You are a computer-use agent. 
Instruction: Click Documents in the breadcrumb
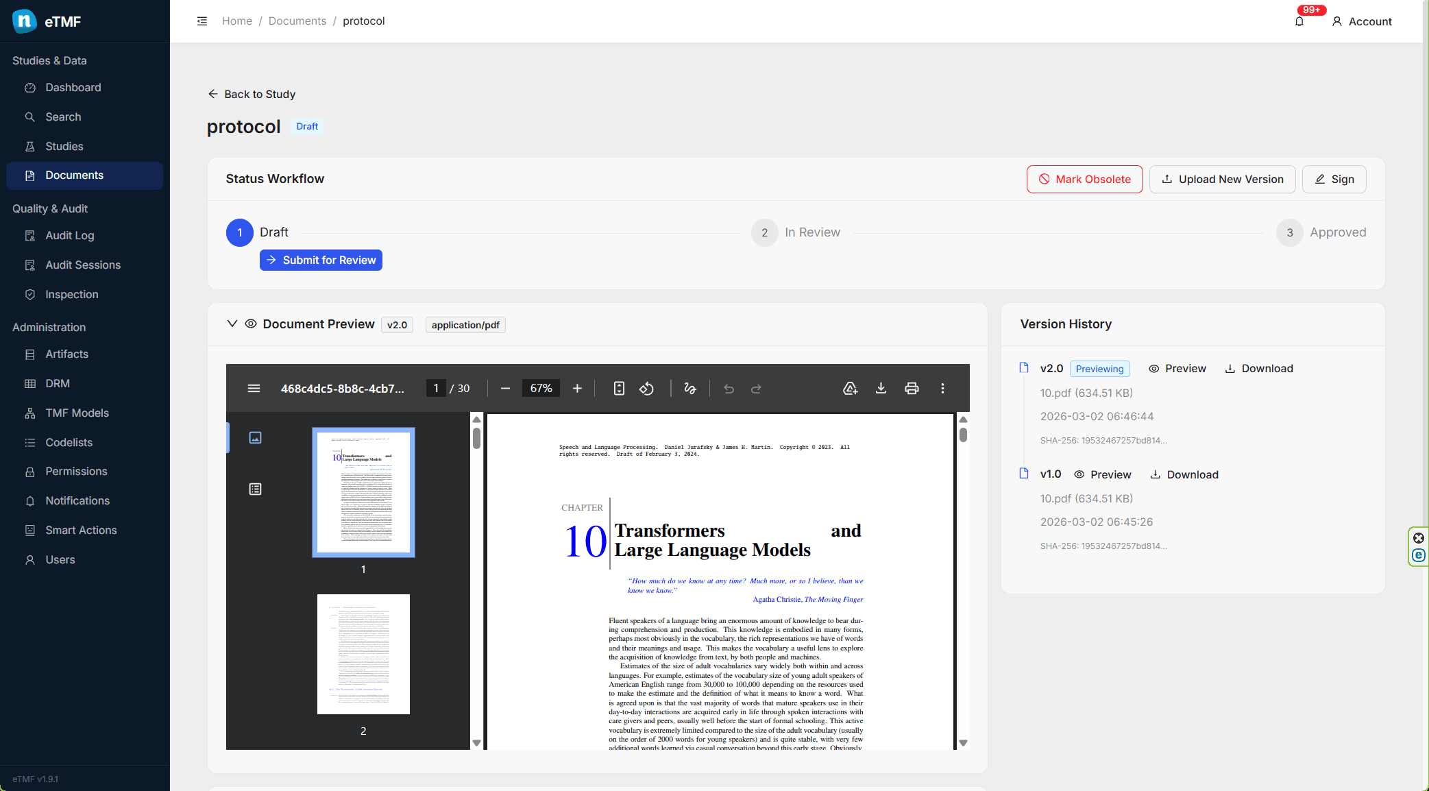[297, 21]
